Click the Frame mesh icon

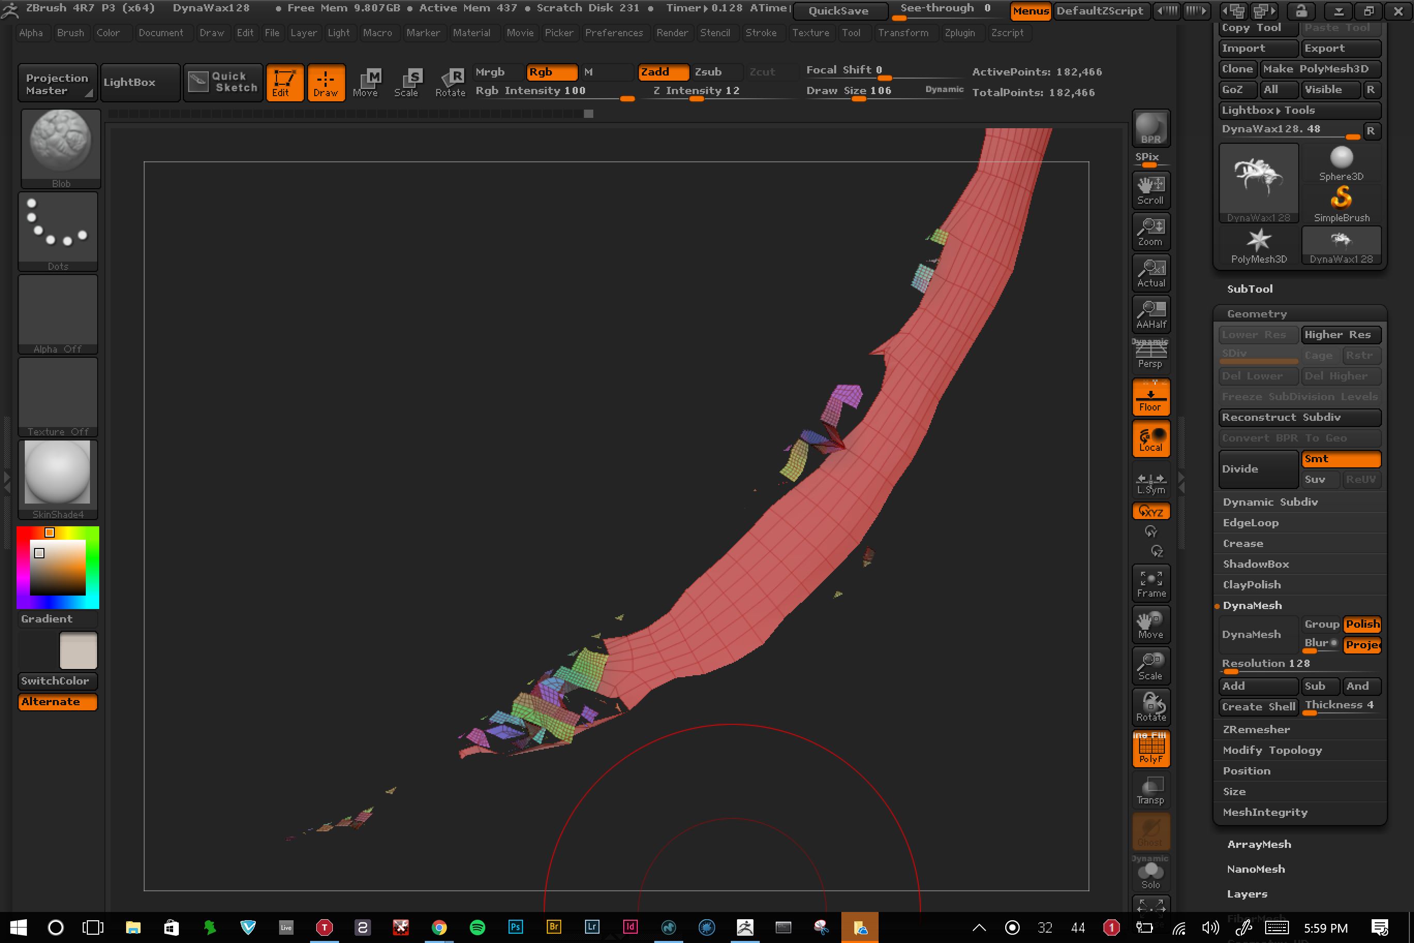(1150, 584)
